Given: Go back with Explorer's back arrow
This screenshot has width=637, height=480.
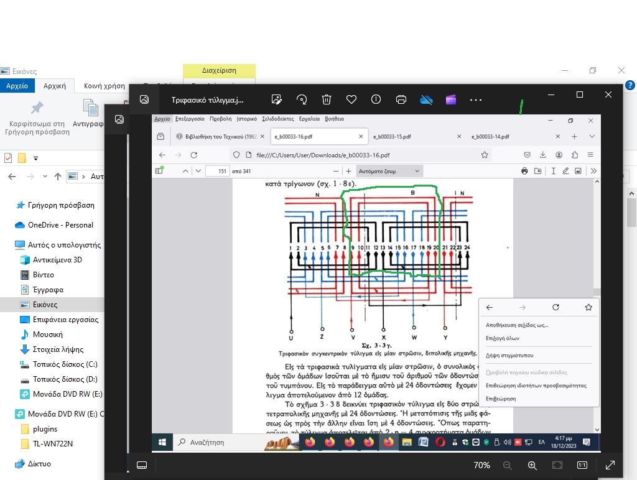Looking at the screenshot, I should (x=12, y=176).
